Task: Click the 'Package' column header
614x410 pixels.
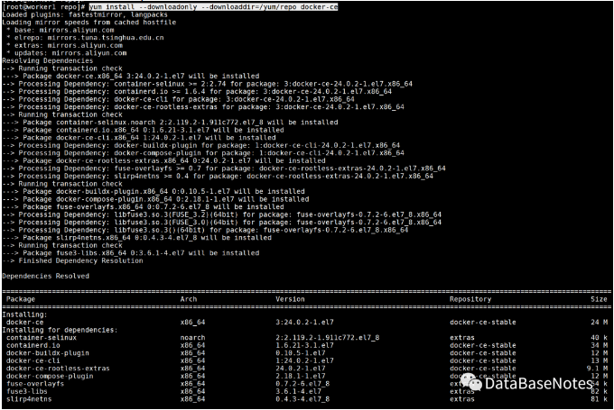Action: [x=21, y=299]
